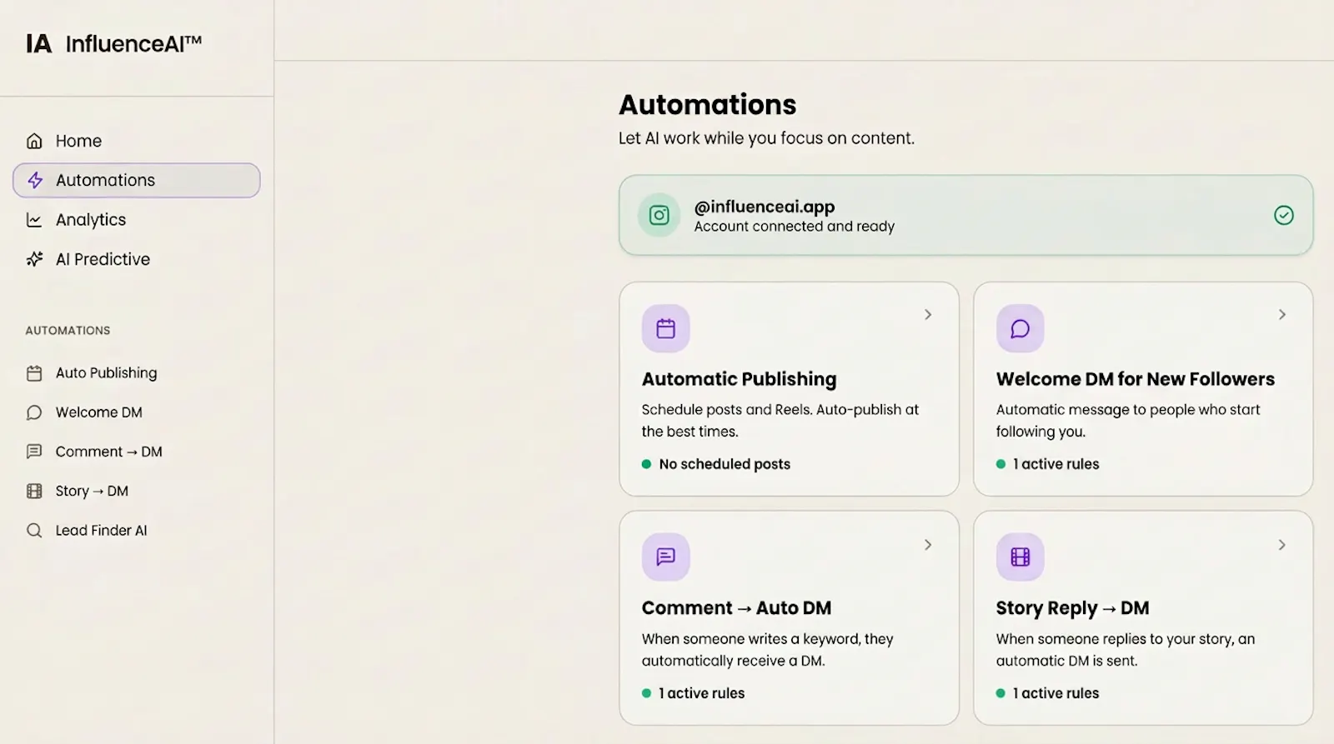1334x744 pixels.
Task: Click the Comment → Auto DM card title
Action: tap(736, 608)
